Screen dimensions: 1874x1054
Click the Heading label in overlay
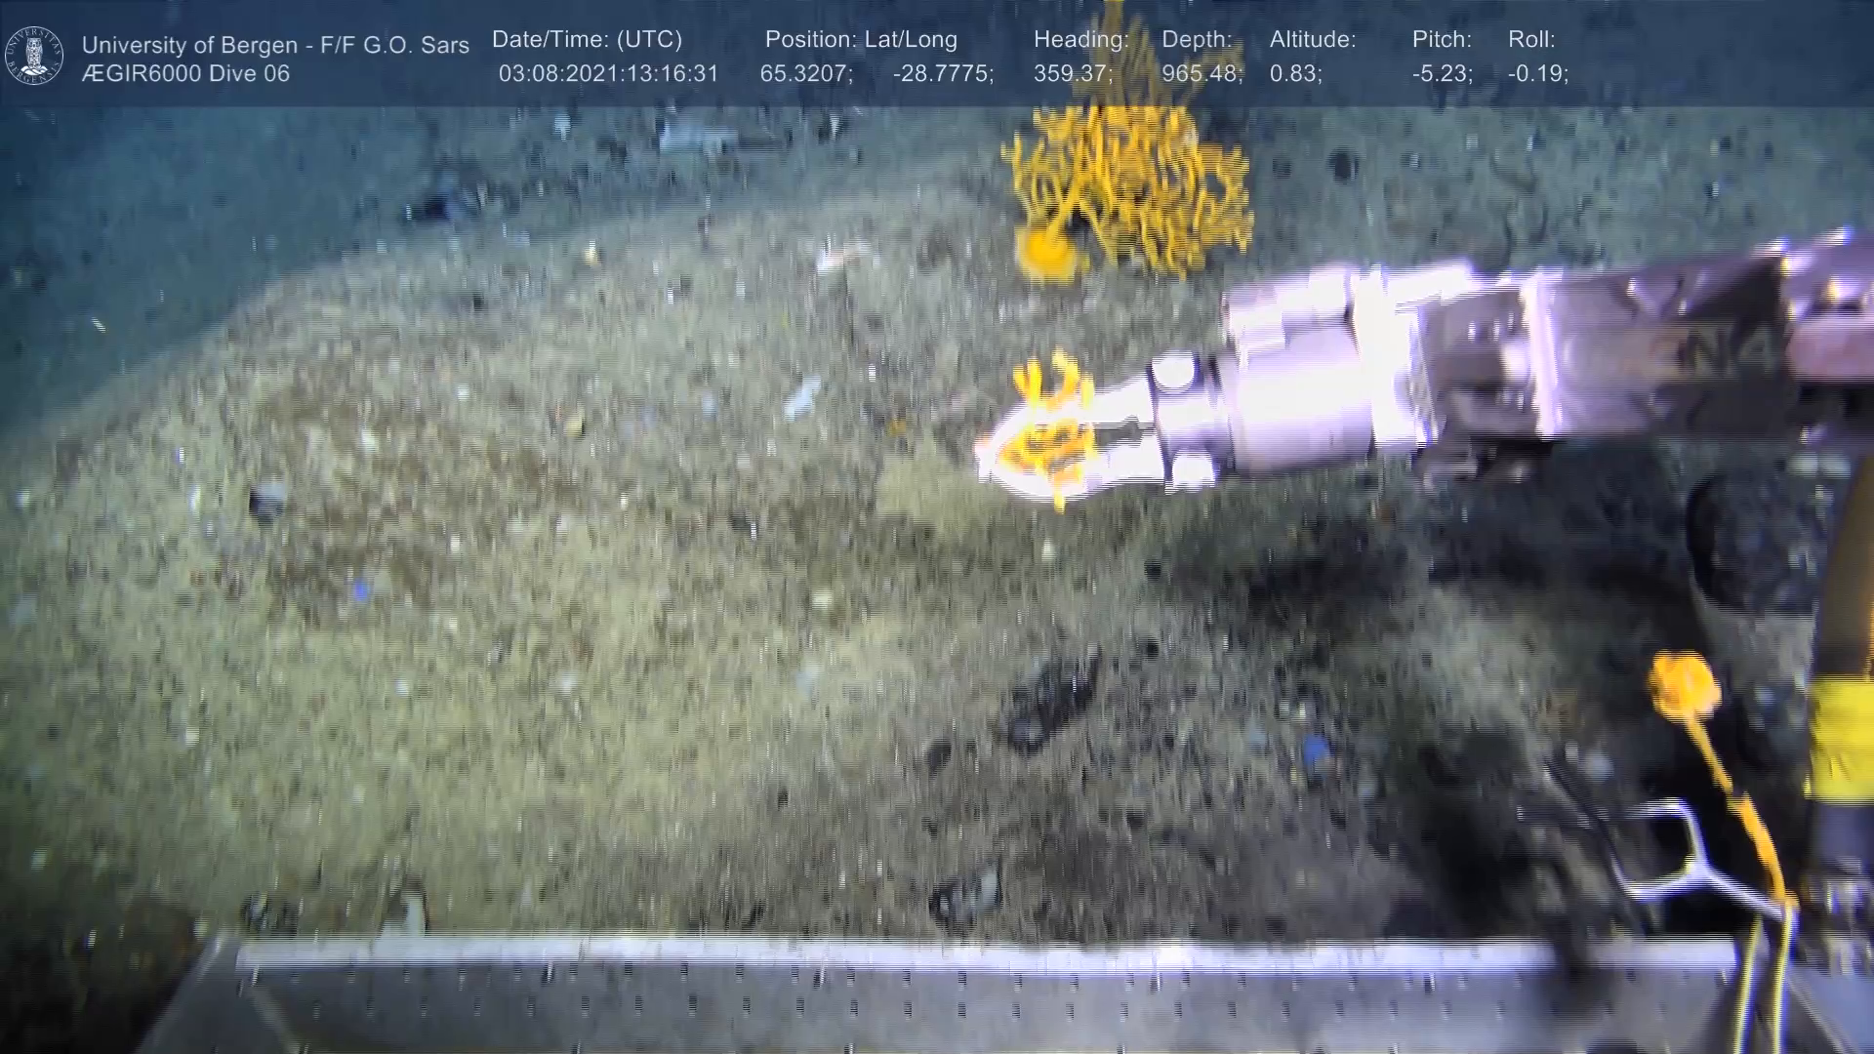coord(1080,40)
